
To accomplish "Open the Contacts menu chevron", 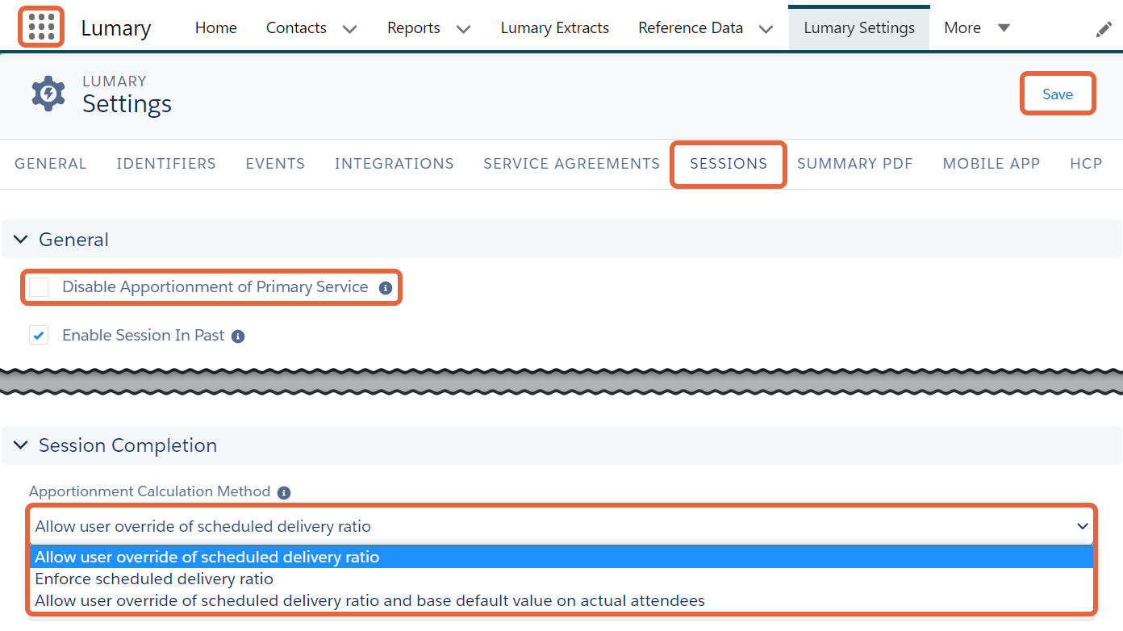I will pos(349,29).
